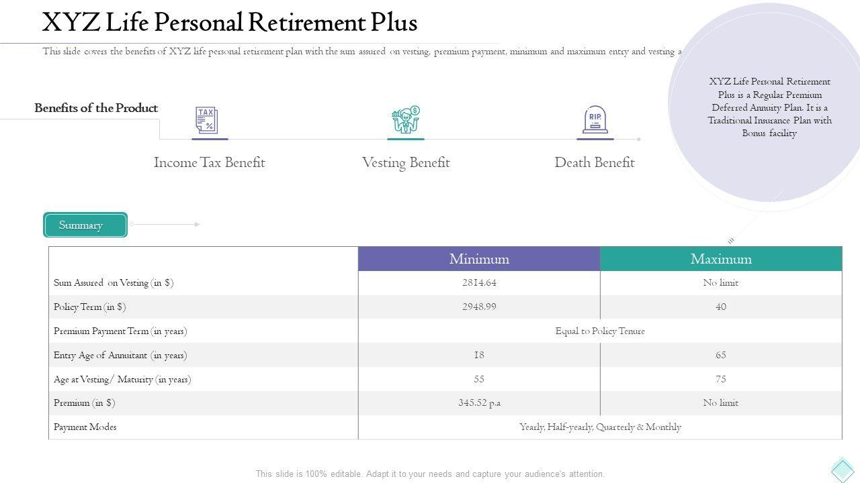
Task: Click the Vesting Benefit person icon
Action: click(x=405, y=120)
